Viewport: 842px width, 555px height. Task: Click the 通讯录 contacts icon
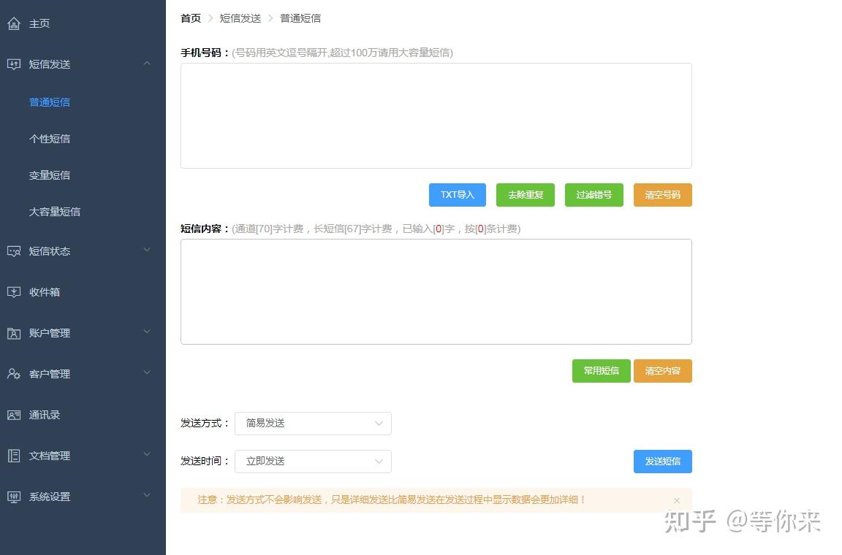[x=14, y=415]
